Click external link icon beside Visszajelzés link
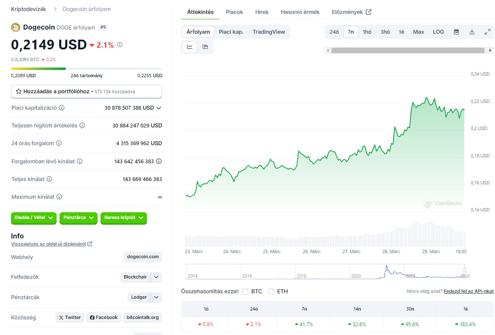The image size is (495, 335). tap(90, 244)
